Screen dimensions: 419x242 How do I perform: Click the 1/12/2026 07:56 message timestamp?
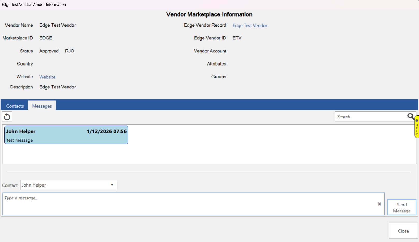[x=107, y=131]
